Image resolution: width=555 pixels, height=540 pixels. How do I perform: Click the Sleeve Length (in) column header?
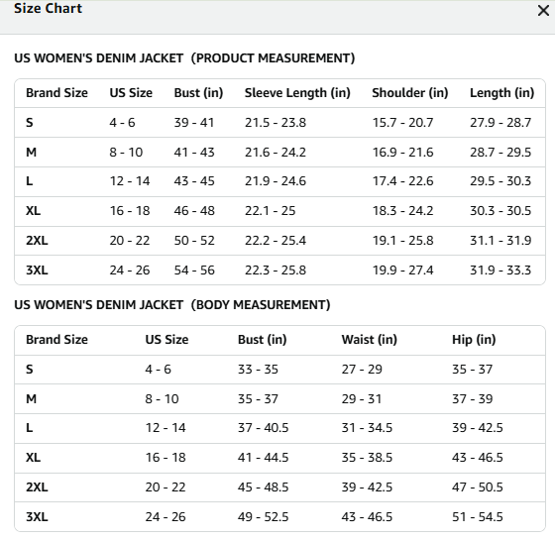[297, 93]
